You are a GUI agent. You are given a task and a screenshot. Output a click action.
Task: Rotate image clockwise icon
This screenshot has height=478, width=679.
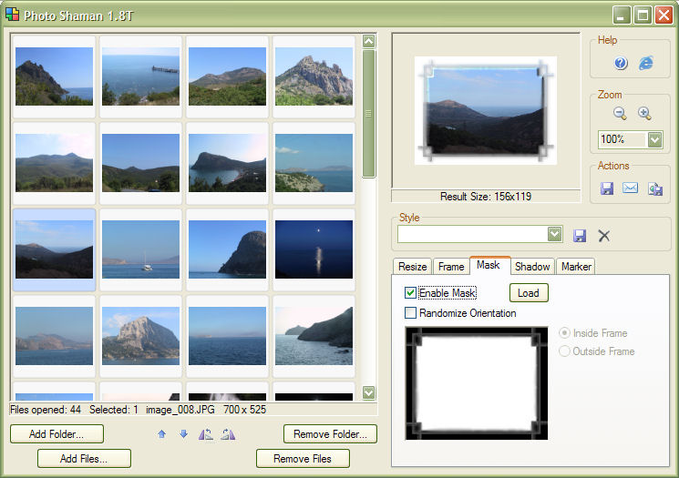pos(228,434)
